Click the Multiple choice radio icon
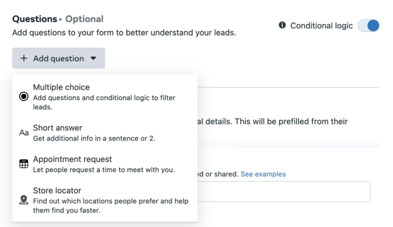The image size is (393, 227). pos(24,97)
